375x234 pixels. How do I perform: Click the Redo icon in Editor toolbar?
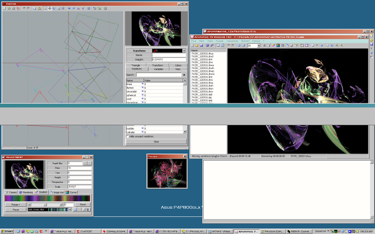[28, 9]
